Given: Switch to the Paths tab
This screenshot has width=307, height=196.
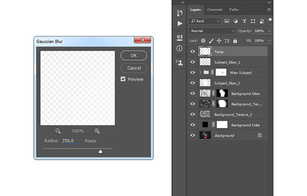Looking at the screenshot, I should point(234,10).
